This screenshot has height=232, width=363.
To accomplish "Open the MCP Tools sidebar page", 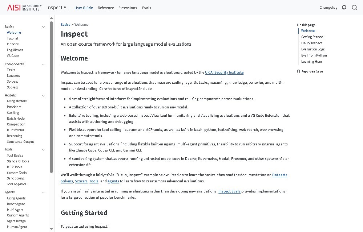I will [x=15, y=167].
